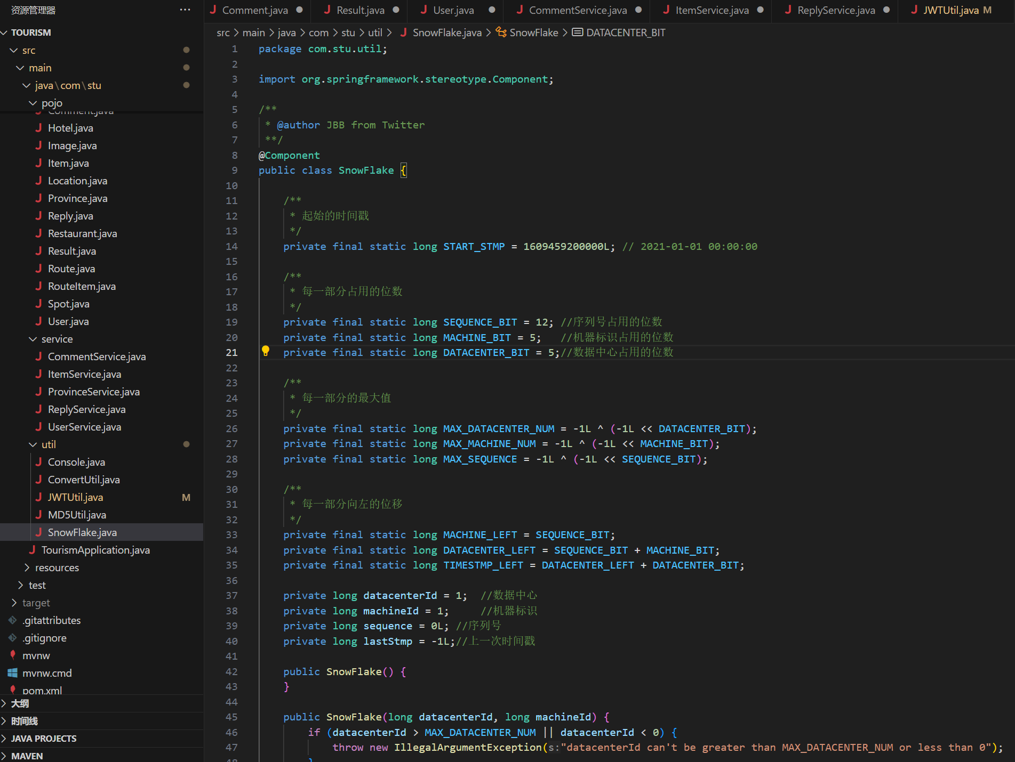Switch to the JWTUtil.java tab
The image size is (1015, 762).
tap(950, 10)
